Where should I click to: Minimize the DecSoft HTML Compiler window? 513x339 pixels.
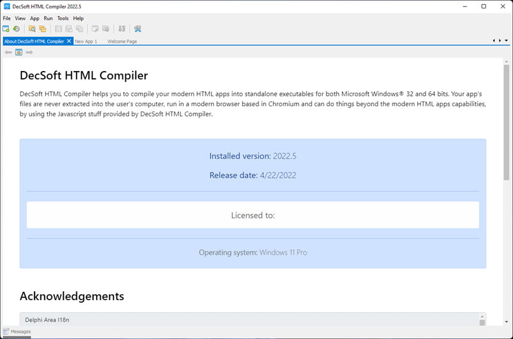(465, 6)
